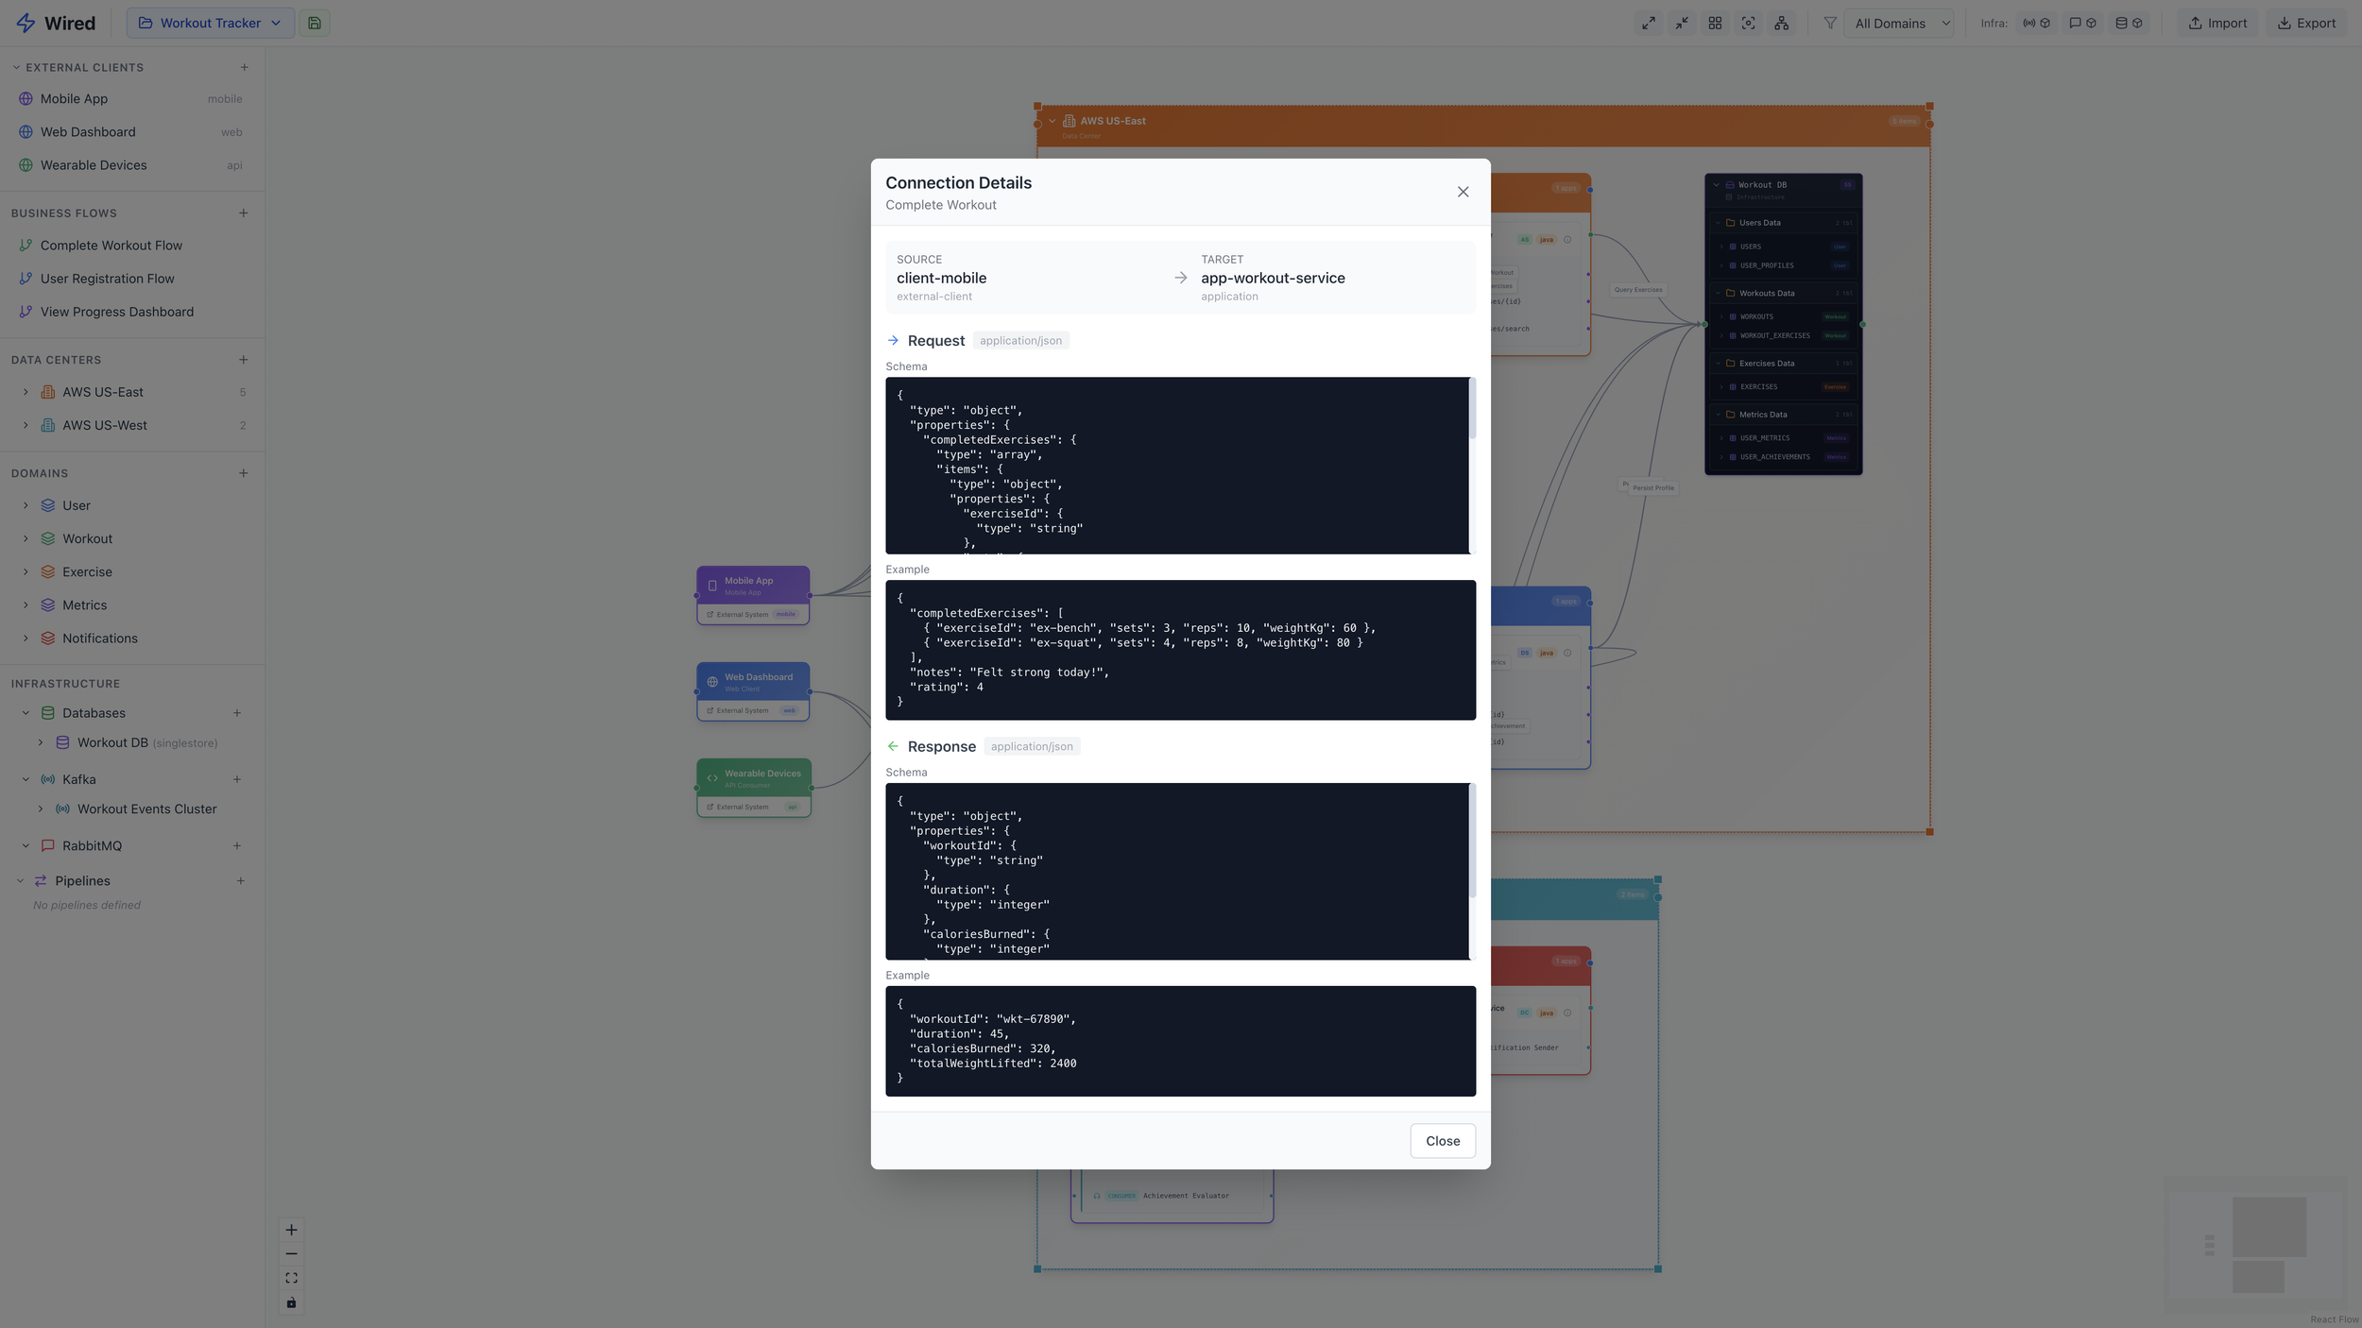Screen dimensions: 2362x1328
Task: Click the Export button
Action: [2306, 23]
